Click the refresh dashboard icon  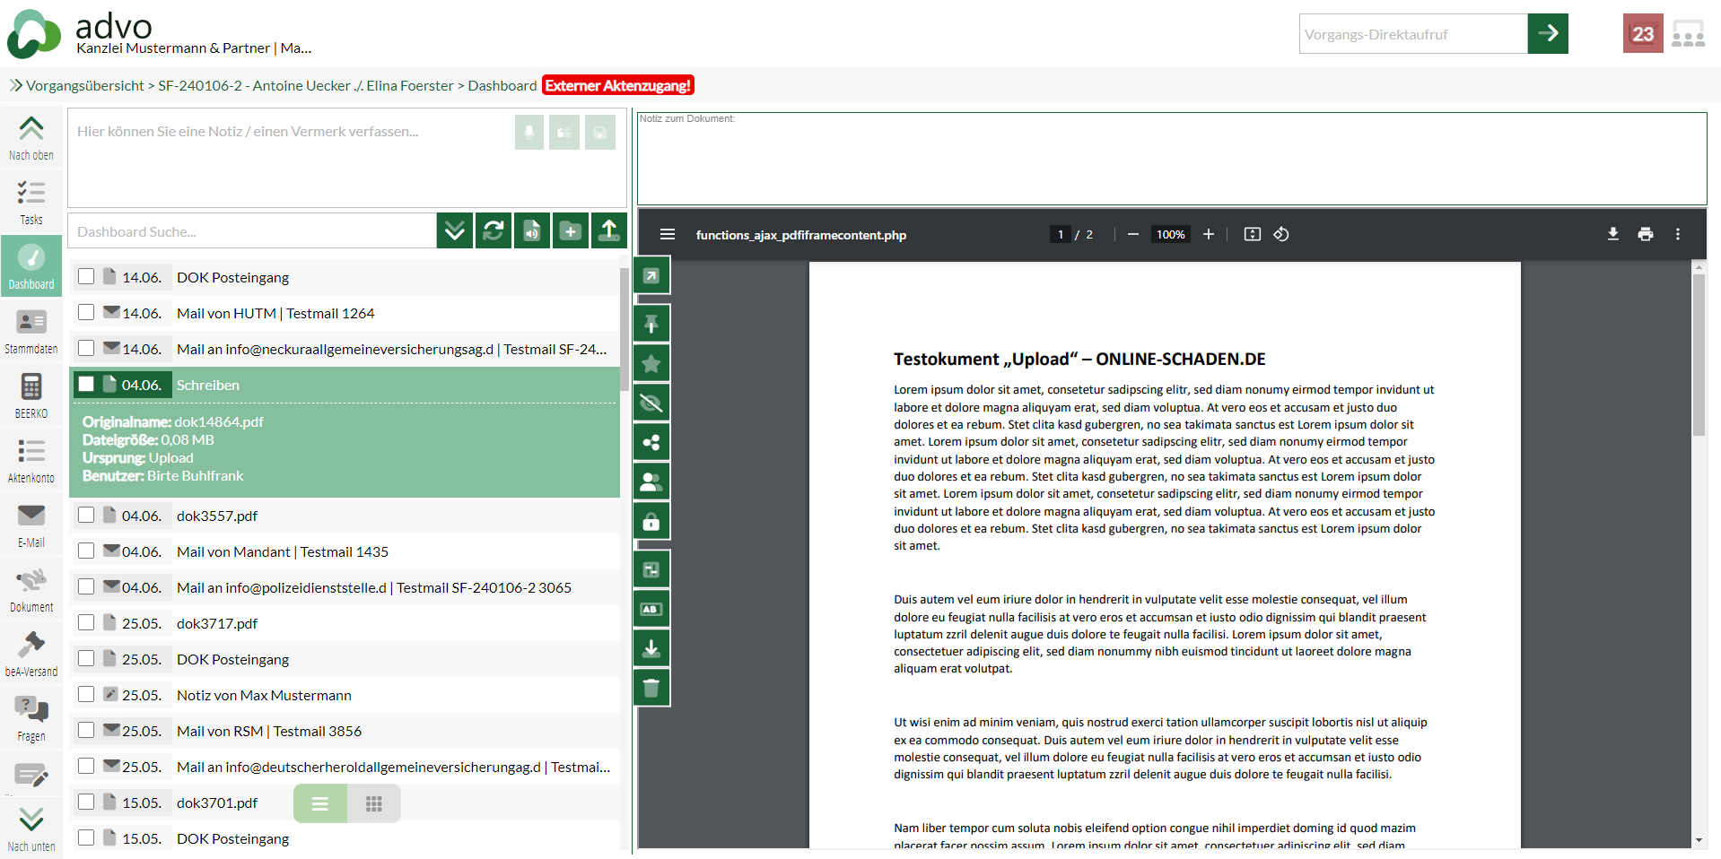(494, 231)
